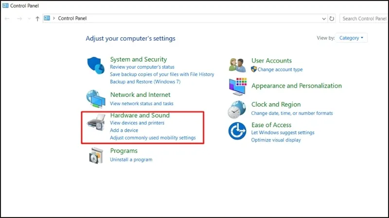Refresh the Control Panel view
The height and width of the screenshot is (218, 389).
[x=332, y=18]
